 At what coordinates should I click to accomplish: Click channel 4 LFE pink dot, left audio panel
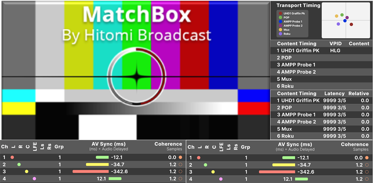(34, 179)
